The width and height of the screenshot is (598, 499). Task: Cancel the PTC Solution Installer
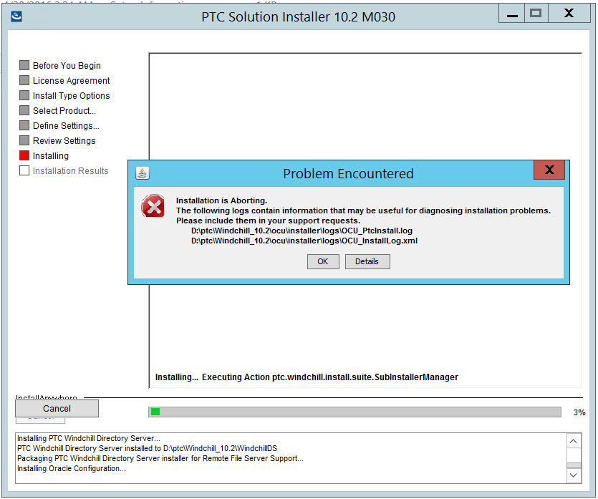pos(57,408)
